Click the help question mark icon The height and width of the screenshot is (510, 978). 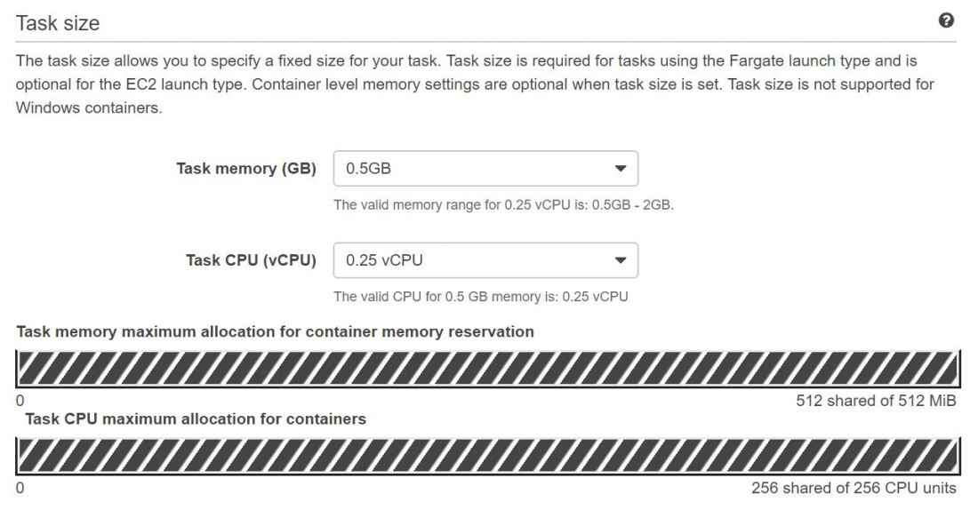click(947, 21)
